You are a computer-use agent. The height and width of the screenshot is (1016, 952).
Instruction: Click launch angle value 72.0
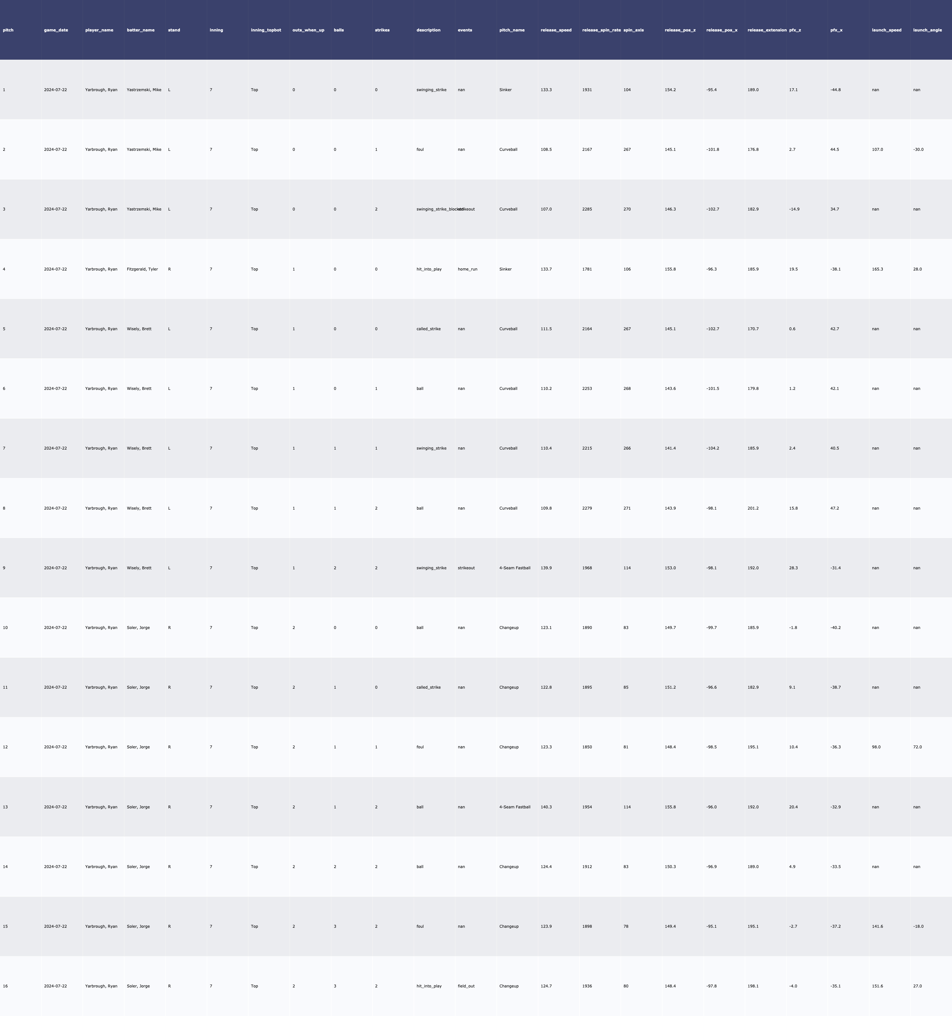click(917, 747)
